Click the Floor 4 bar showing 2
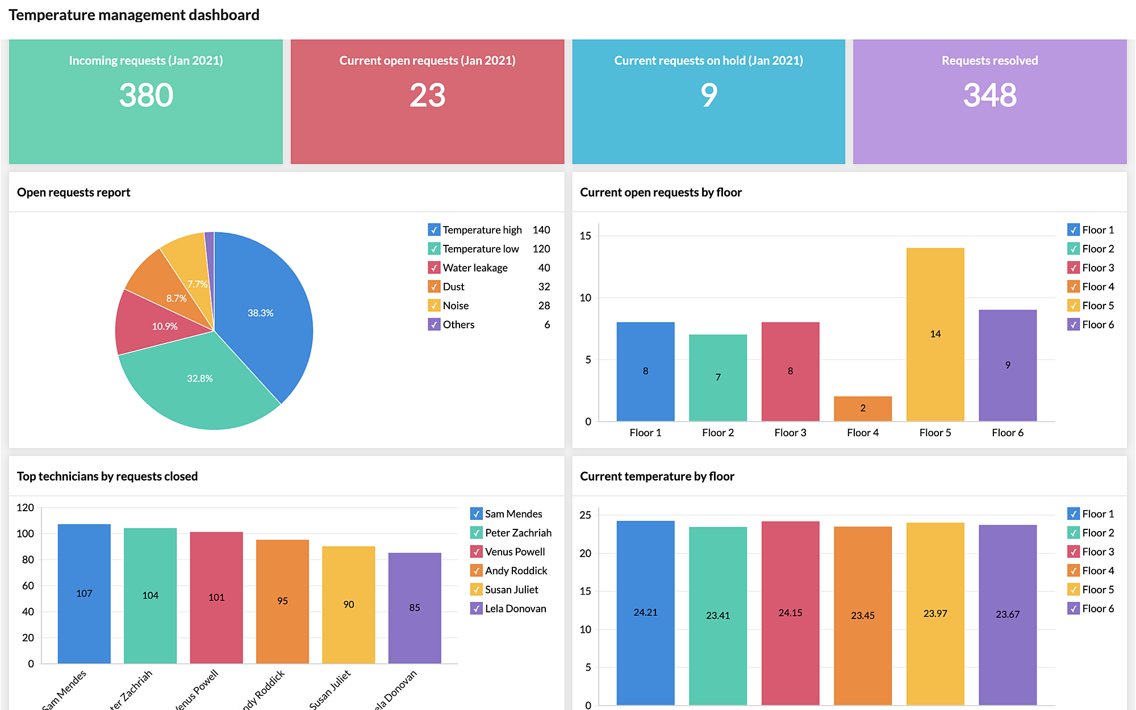Screen dimensions: 1136x710 [x=862, y=409]
